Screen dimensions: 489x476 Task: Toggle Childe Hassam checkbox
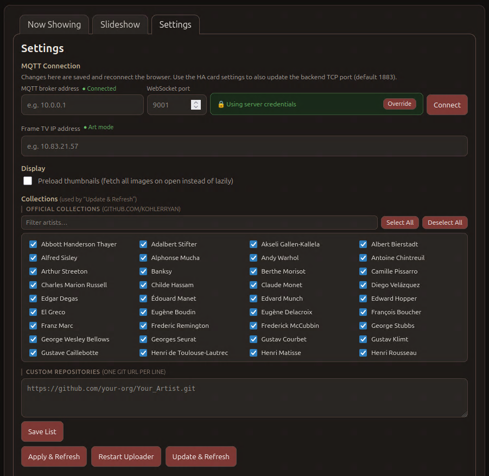(x=143, y=285)
